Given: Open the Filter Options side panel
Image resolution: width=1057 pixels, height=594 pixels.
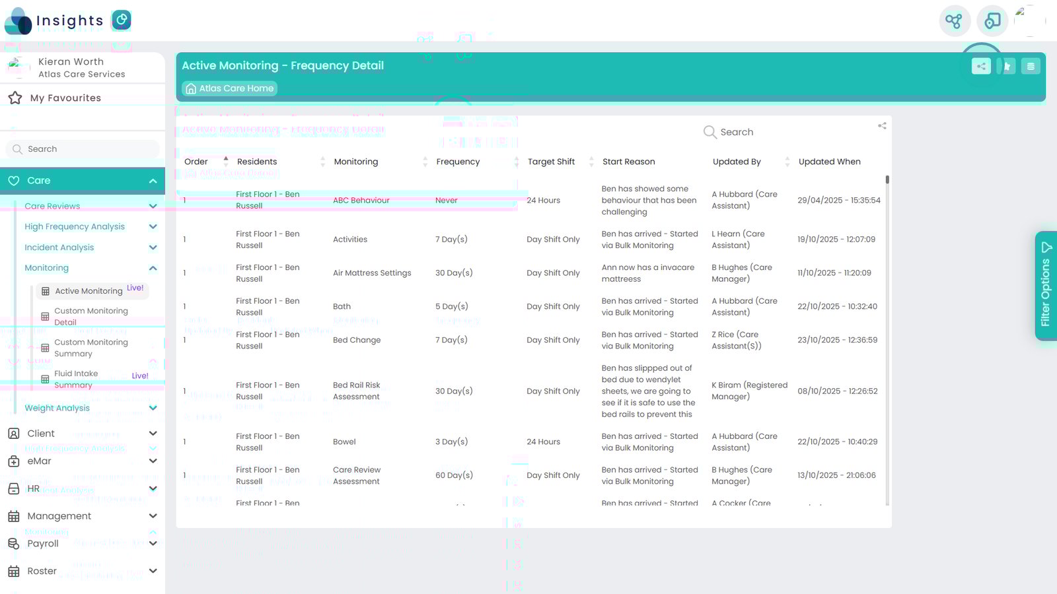Looking at the screenshot, I should coord(1046,286).
